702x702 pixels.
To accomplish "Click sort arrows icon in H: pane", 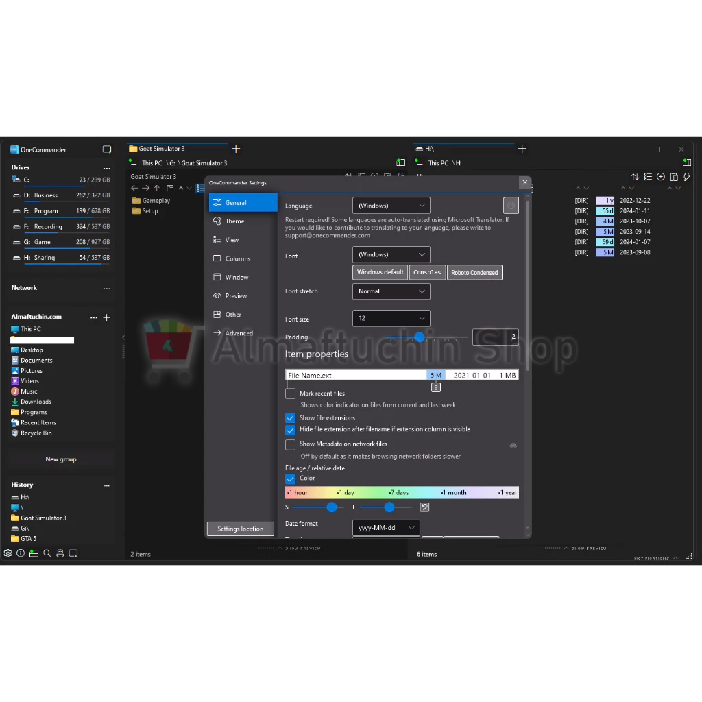I will (x=635, y=177).
